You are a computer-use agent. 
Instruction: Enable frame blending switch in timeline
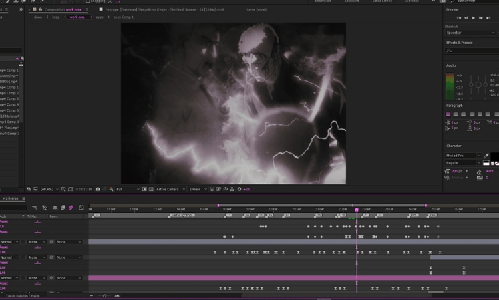(63, 208)
